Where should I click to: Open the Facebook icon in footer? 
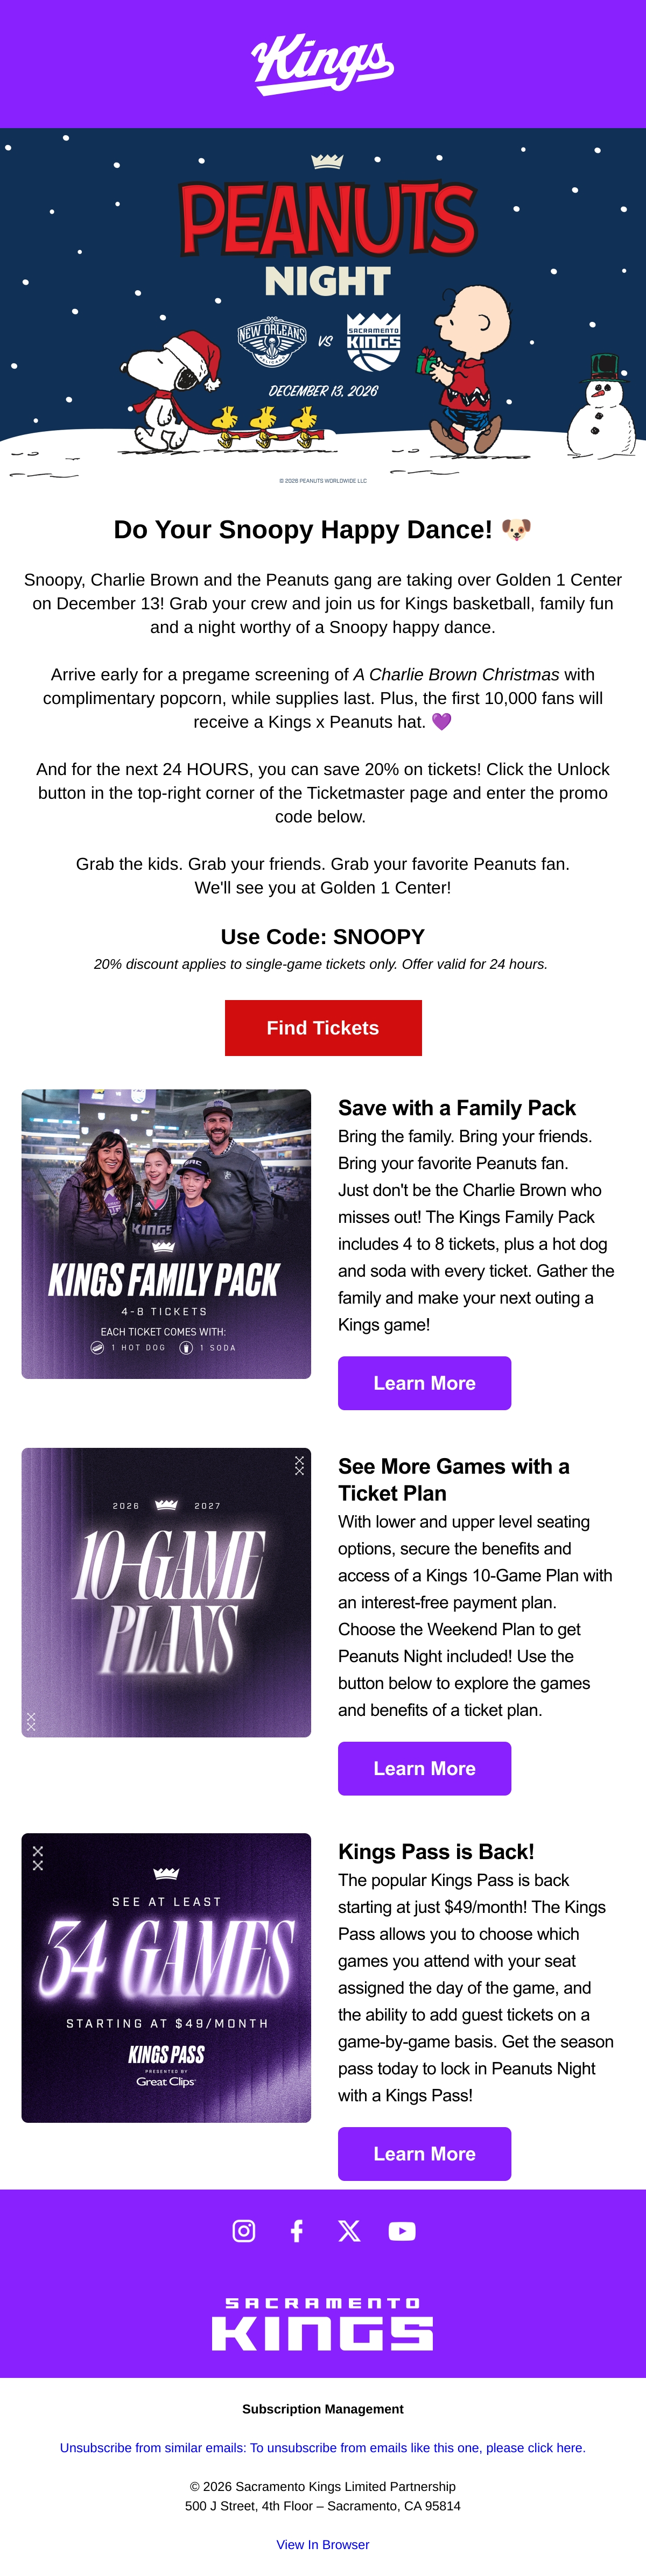[297, 2231]
